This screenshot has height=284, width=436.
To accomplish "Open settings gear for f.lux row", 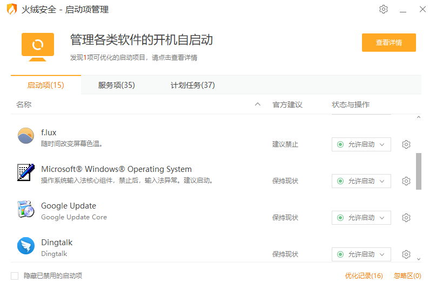I will pyautogui.click(x=406, y=144).
